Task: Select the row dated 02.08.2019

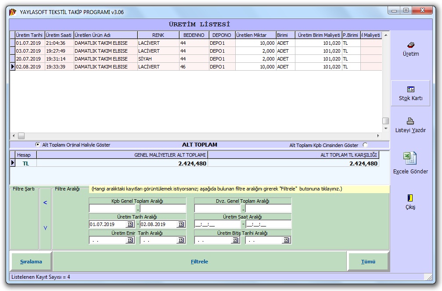Action: click(196, 67)
